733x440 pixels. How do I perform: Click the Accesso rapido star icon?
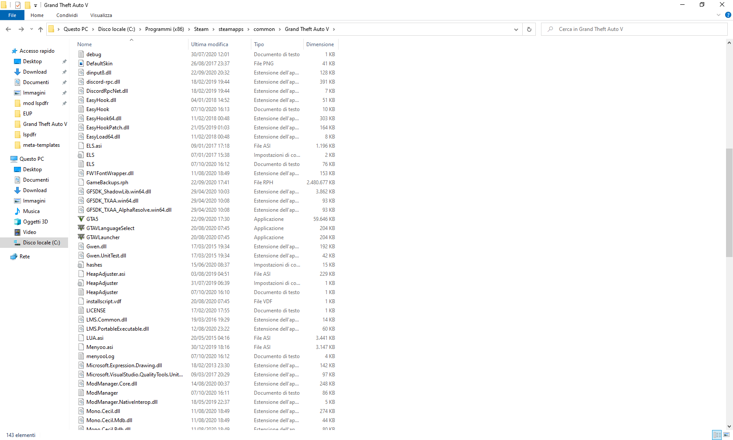pyautogui.click(x=14, y=51)
